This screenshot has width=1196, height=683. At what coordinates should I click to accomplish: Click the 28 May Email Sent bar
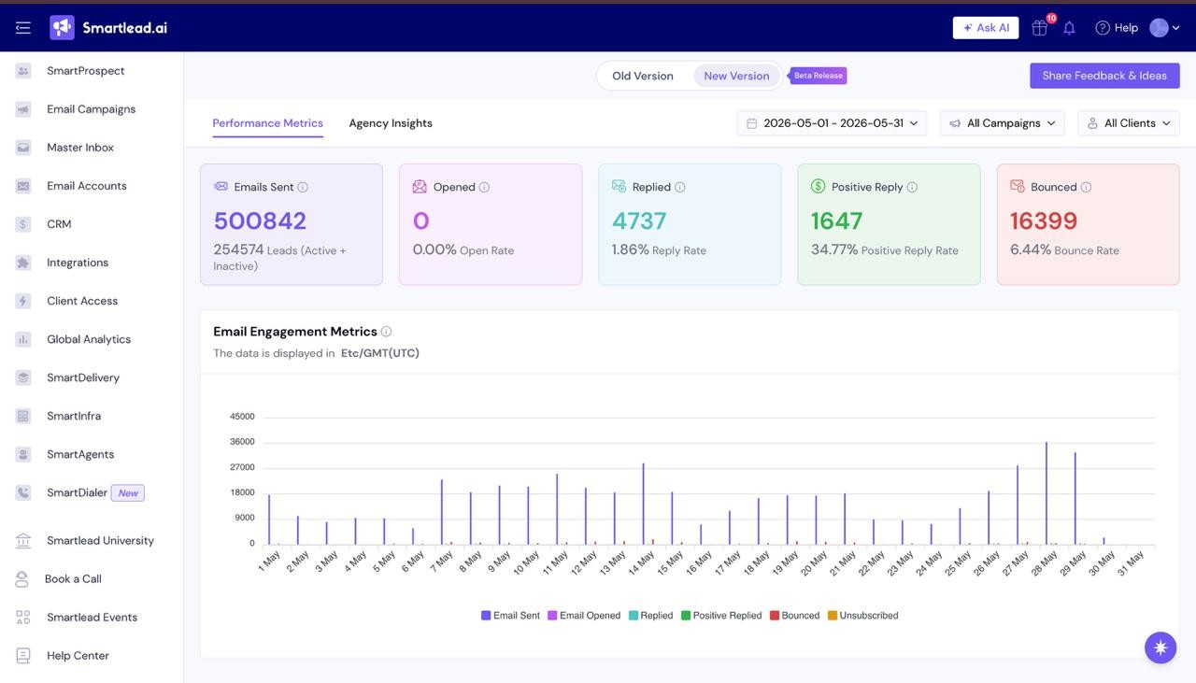(x=1046, y=493)
